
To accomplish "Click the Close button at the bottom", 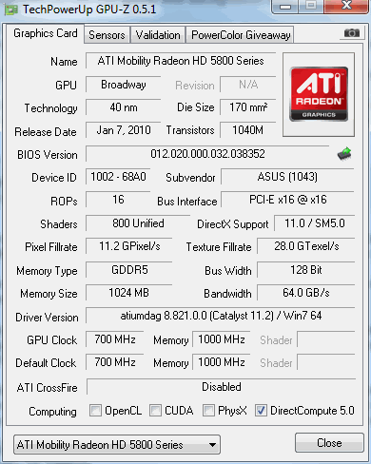I will (329, 442).
